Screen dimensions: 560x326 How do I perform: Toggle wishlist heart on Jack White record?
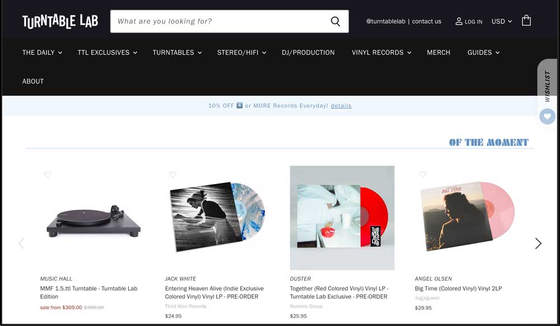pos(172,174)
